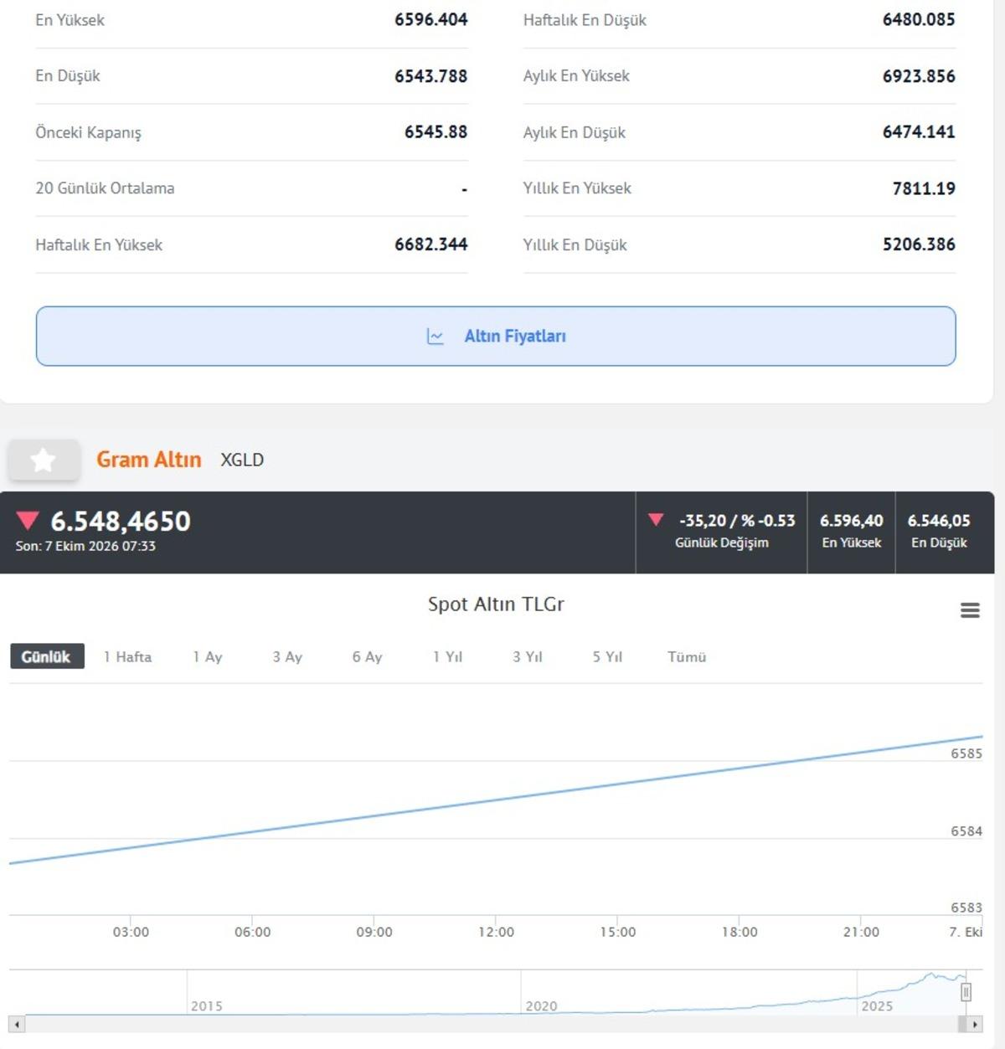
Task: Click the Haftalık En Yüksek value 6682.344
Action: point(431,244)
